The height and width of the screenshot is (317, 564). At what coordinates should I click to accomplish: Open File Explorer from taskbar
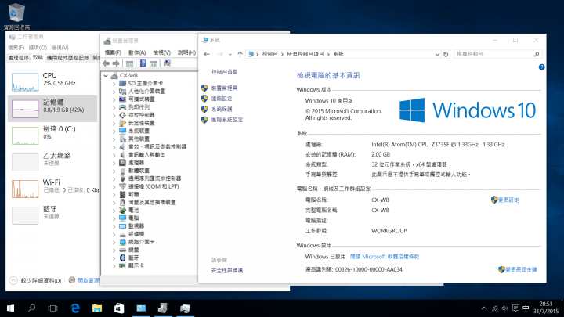tap(97, 308)
